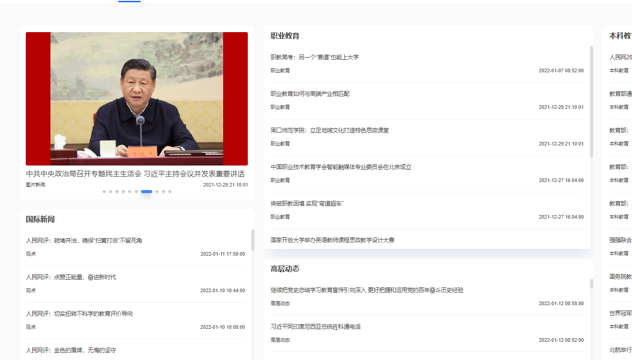Select the last carousel indicator dot

point(170,191)
